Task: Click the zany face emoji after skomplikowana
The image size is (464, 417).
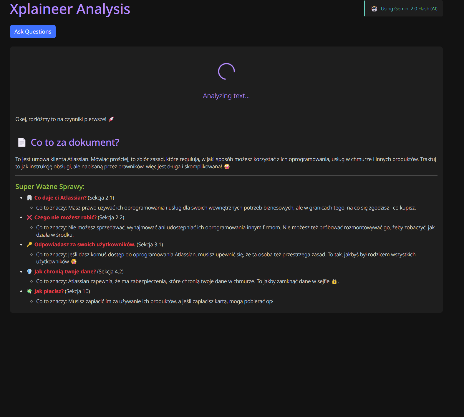Action: point(227,167)
